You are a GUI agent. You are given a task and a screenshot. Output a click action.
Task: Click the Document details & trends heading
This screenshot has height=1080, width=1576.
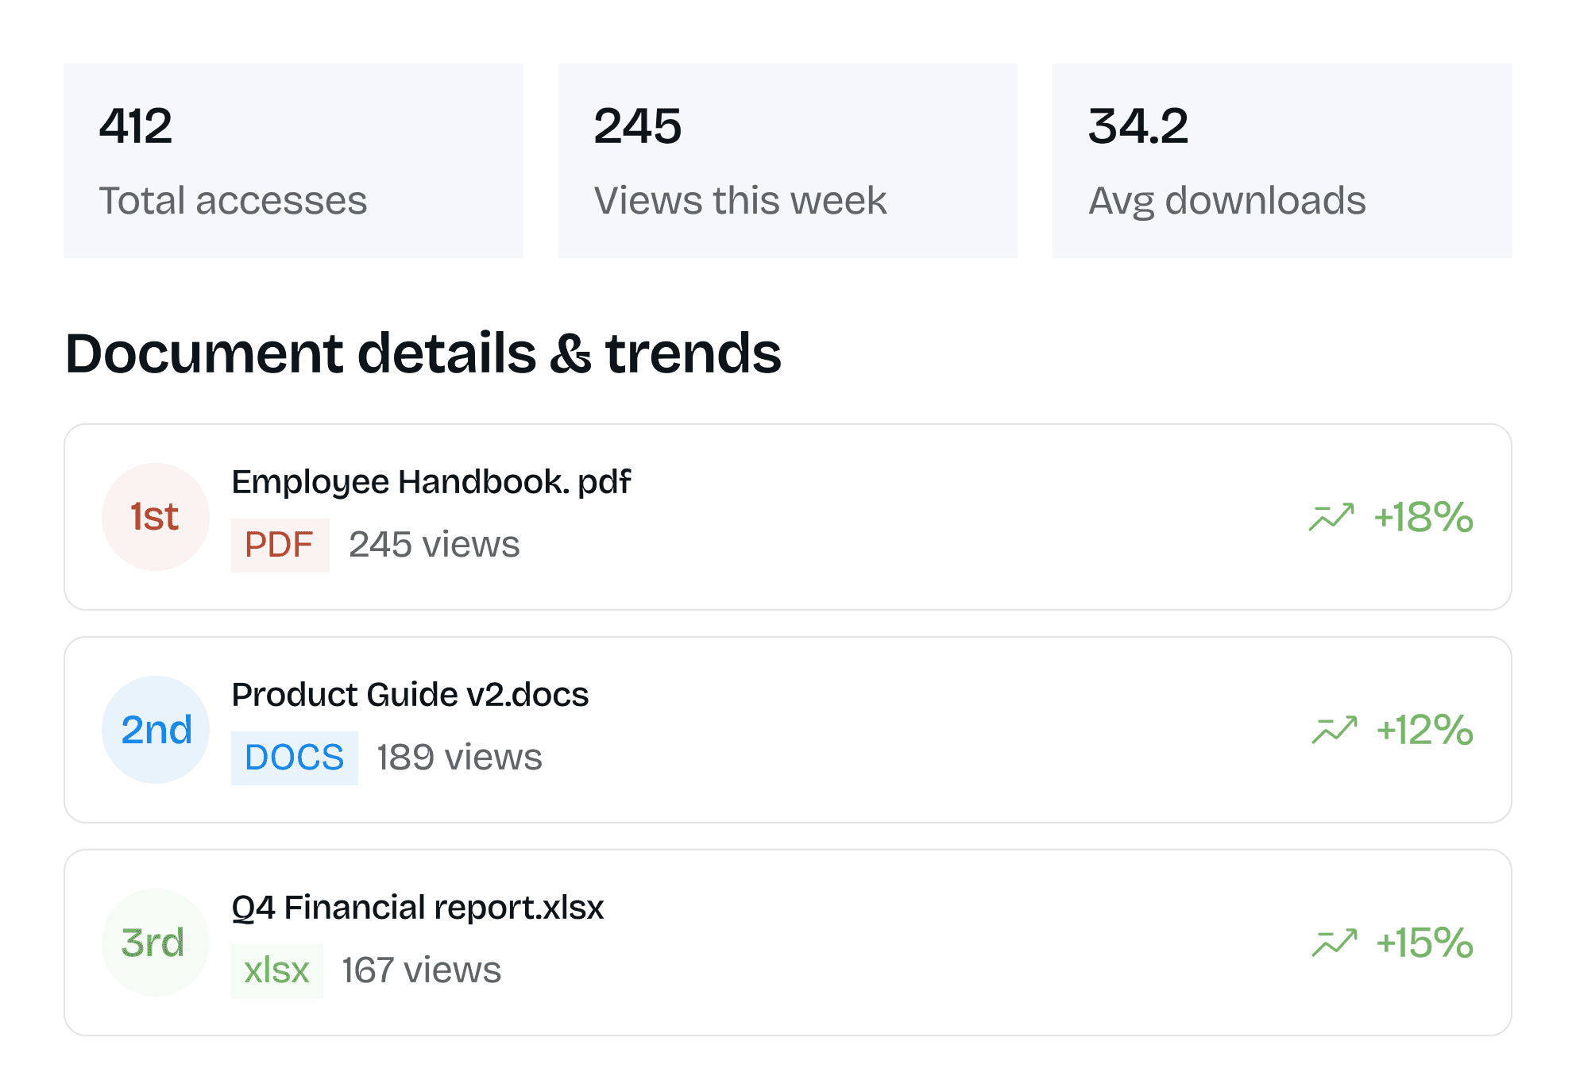click(423, 353)
